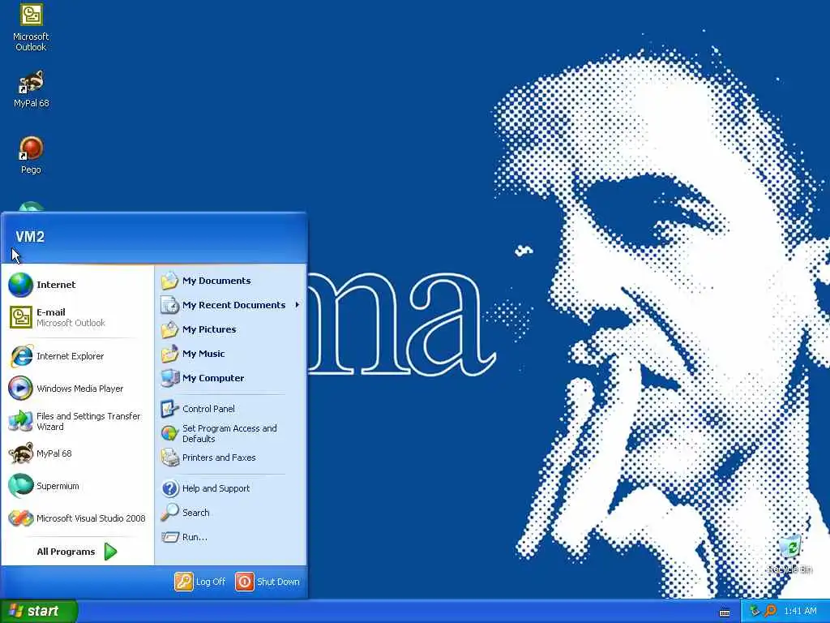Viewport: 830px width, 623px height.
Task: Open Help and Support
Action: 230,488
